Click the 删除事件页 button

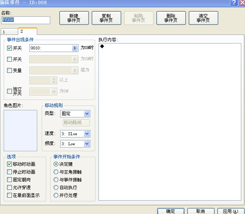point(171,18)
